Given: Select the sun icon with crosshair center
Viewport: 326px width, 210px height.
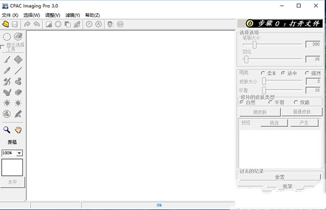Looking at the screenshot, I should click(x=7, y=103).
